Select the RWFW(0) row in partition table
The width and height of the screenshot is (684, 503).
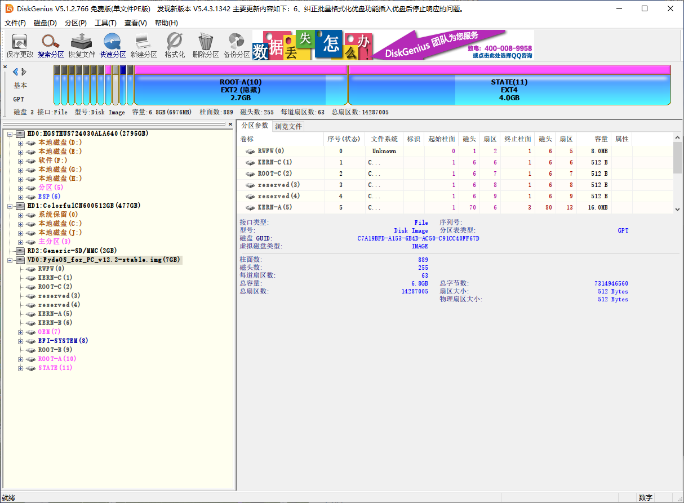pos(456,151)
